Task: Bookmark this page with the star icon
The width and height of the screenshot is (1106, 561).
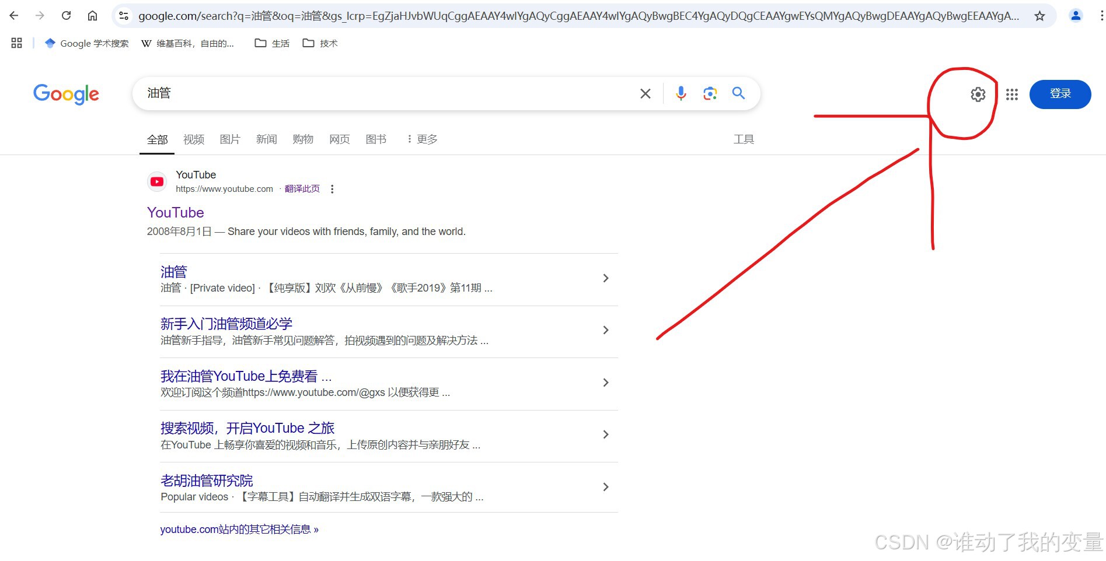Action: tap(1039, 16)
